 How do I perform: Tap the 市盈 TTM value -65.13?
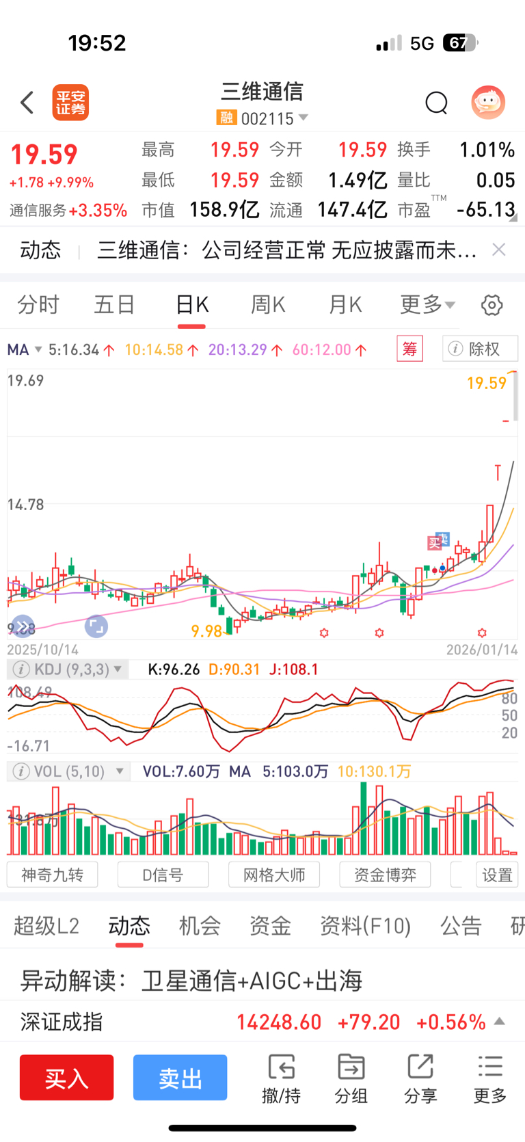click(486, 209)
